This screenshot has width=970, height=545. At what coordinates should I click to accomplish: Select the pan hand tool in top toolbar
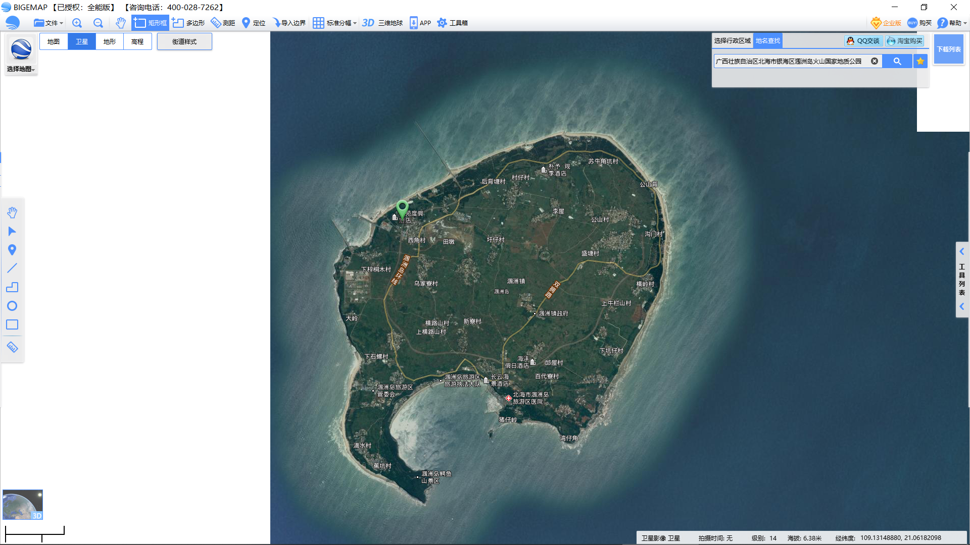120,23
